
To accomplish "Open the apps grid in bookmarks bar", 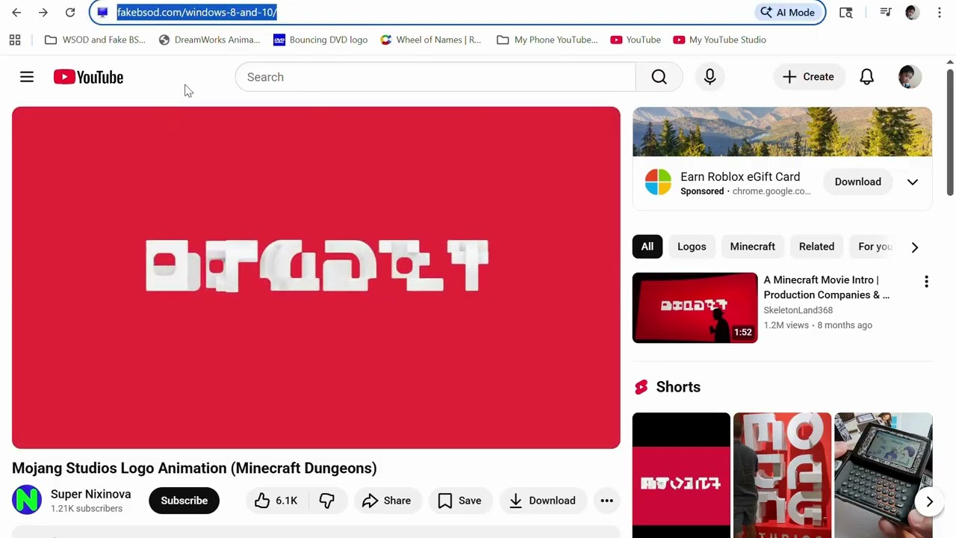I will point(15,40).
